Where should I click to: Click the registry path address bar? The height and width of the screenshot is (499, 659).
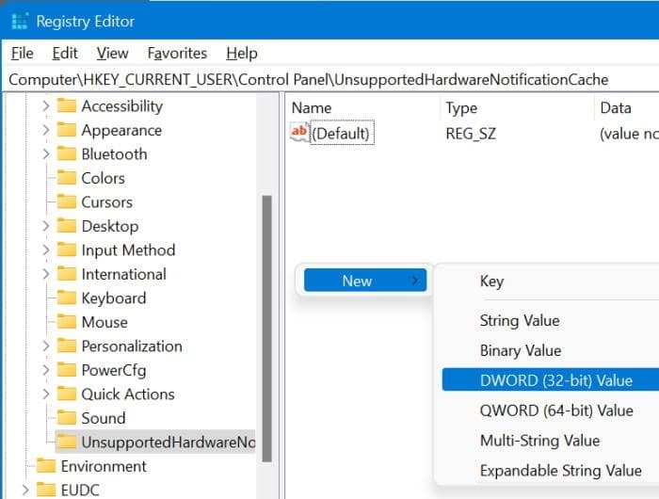pyautogui.click(x=330, y=79)
